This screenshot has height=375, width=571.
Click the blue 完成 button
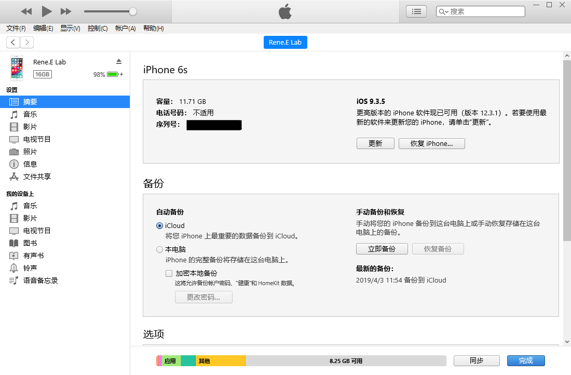click(526, 361)
